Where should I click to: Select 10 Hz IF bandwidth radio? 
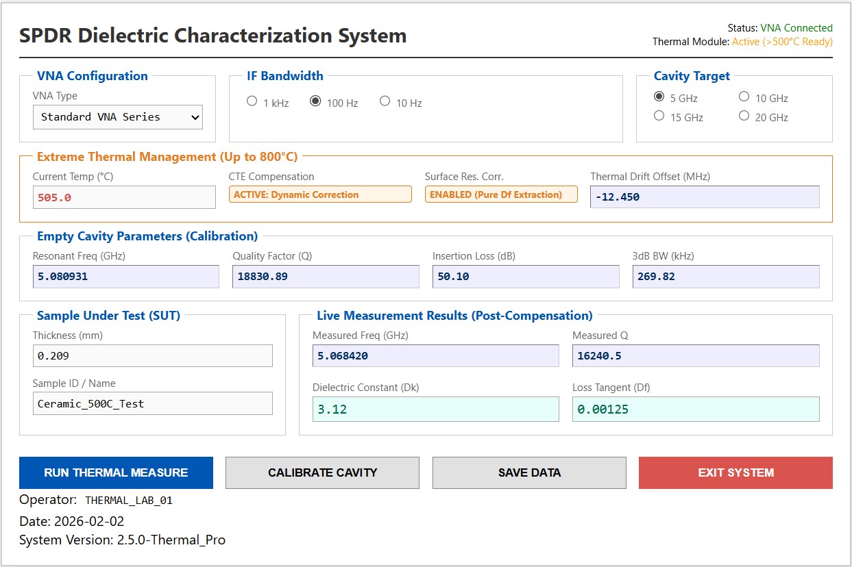[385, 102]
